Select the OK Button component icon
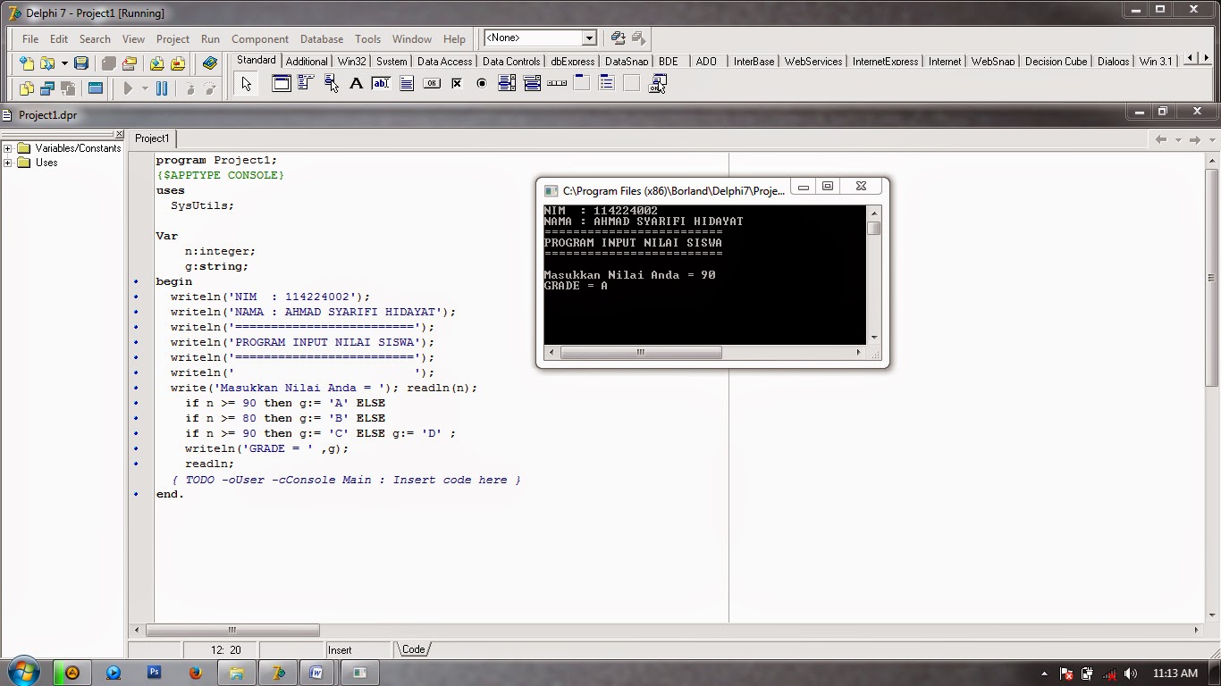Screen dimensions: 1221x686 point(432,84)
